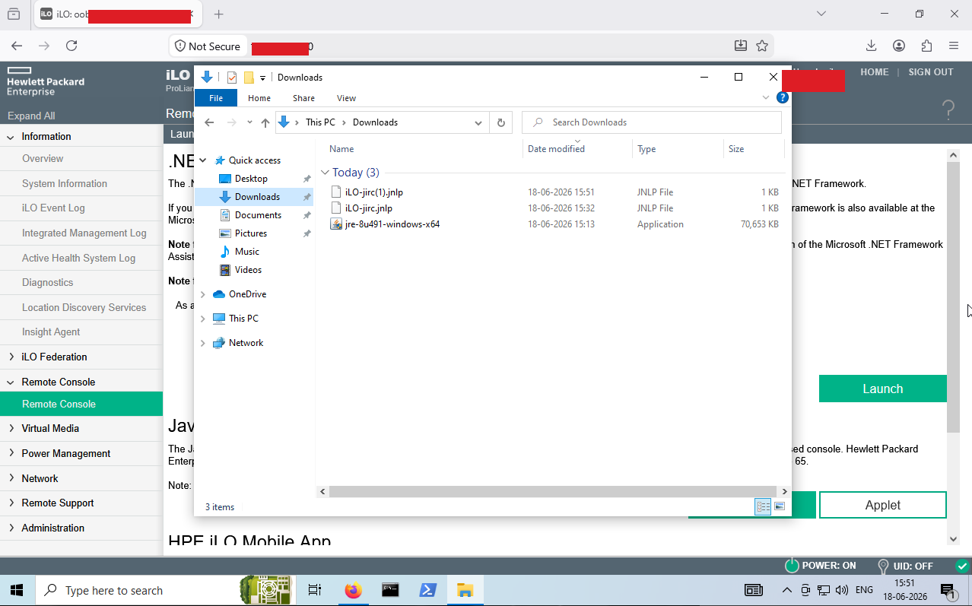Unpin Downloads from Quick access pin
Viewport: 972px width, 606px height.
pos(307,197)
